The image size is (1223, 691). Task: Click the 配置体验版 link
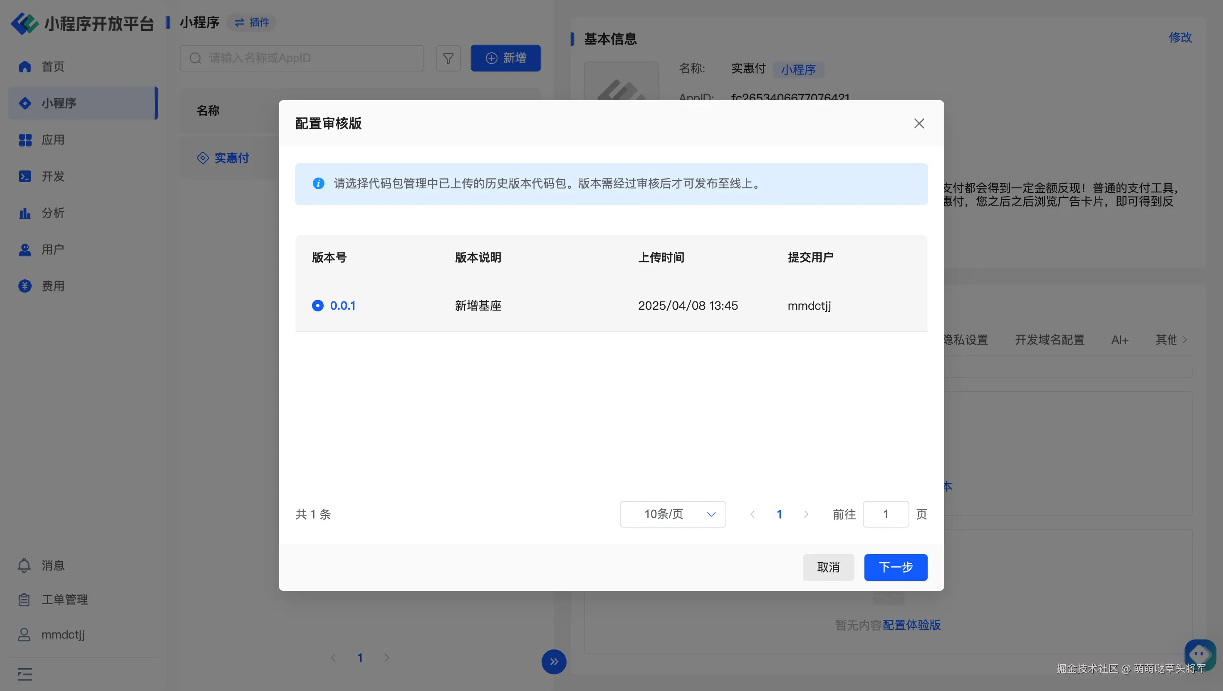coord(912,625)
